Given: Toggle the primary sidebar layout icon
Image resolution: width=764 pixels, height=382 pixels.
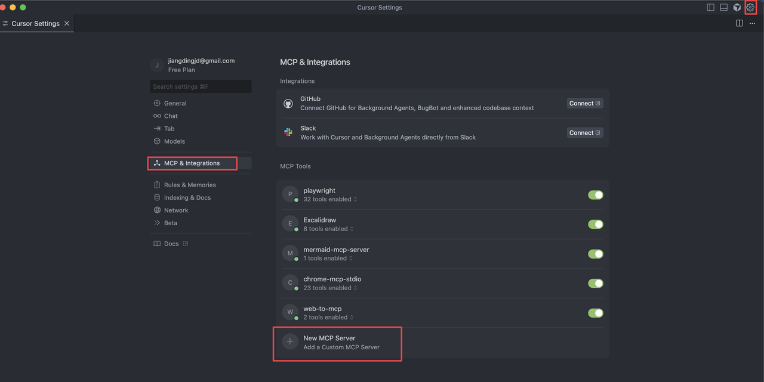Looking at the screenshot, I should [710, 8].
